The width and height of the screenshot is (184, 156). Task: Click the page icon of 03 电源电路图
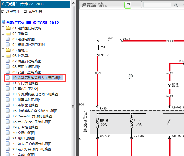tap(8, 39)
